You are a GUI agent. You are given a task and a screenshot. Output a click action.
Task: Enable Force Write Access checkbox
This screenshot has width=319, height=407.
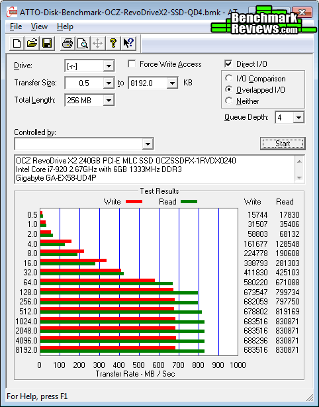[132, 64]
